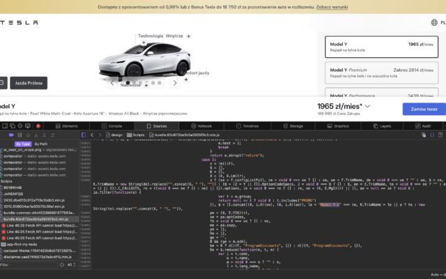The height and width of the screenshot is (279, 446).
Task: Click the plus hotspot below Technologia
Action: 144,43
